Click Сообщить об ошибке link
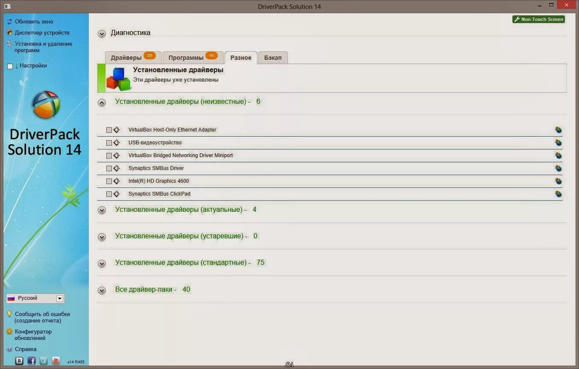579x369 pixels. [x=42, y=317]
